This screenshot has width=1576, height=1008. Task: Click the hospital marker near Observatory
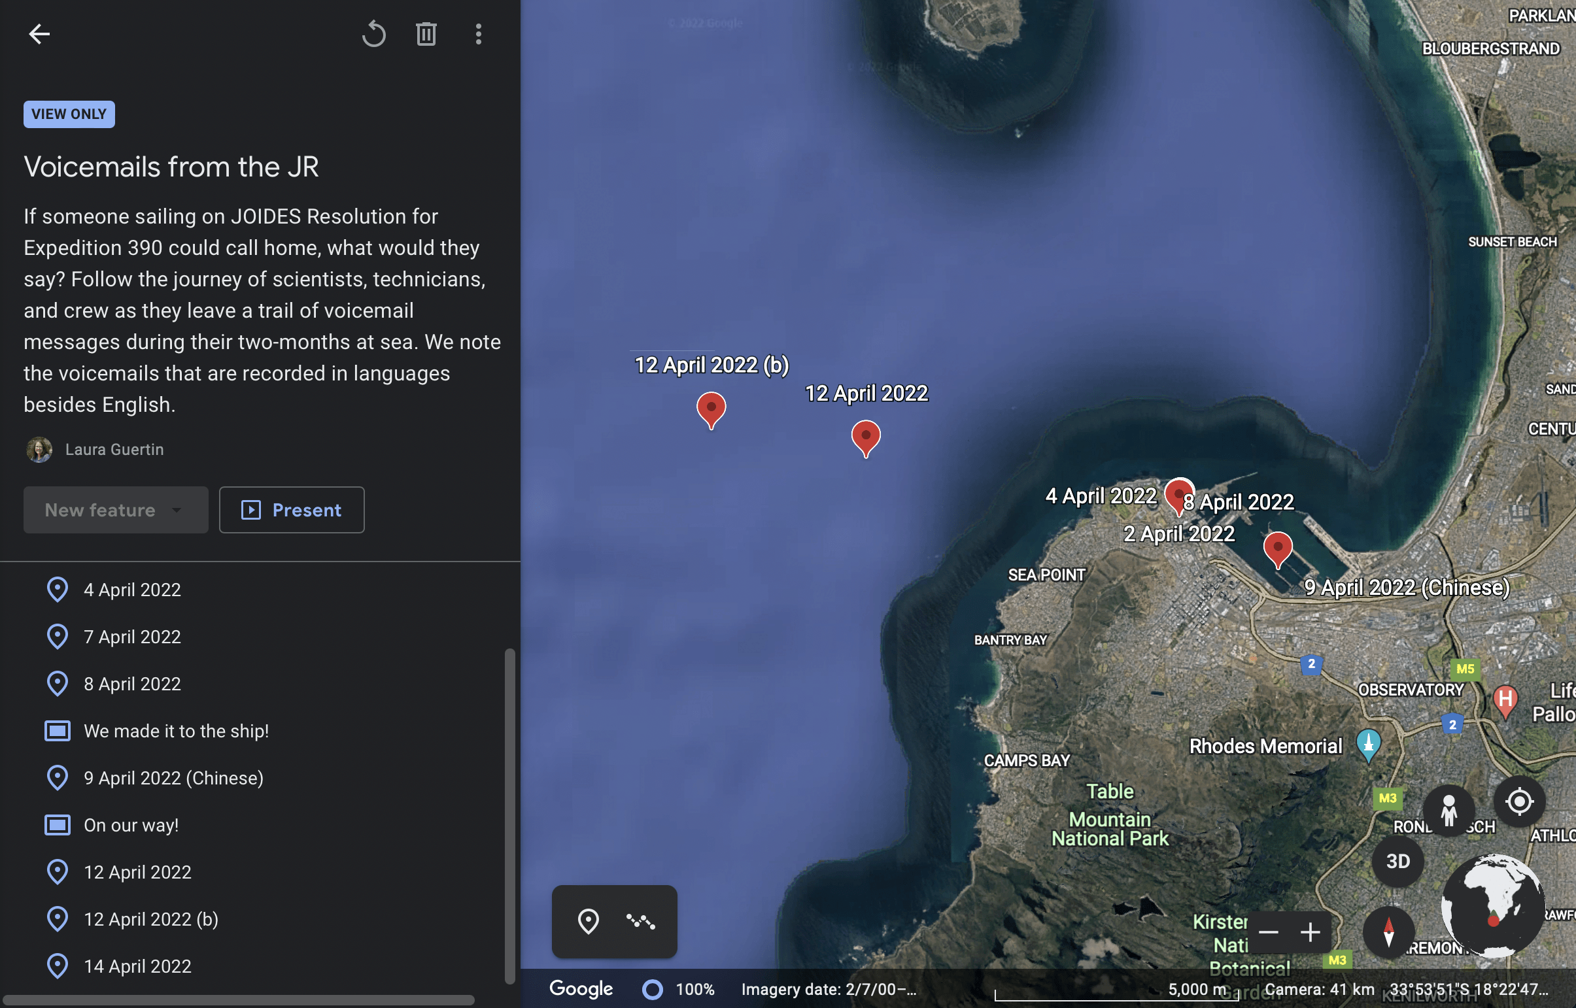(x=1505, y=701)
